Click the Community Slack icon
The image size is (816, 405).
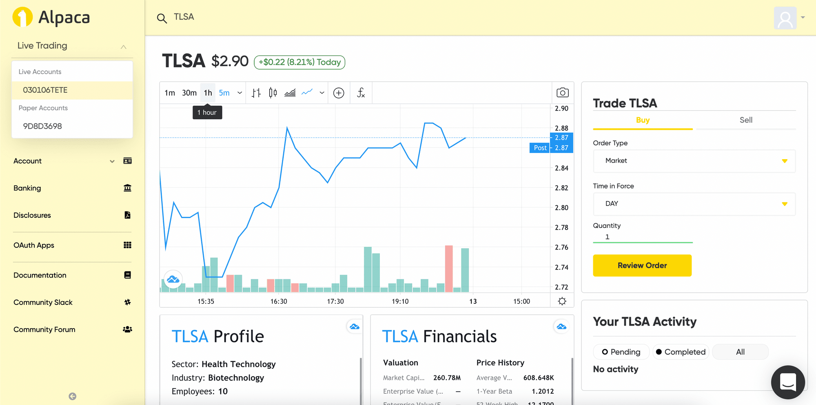pyautogui.click(x=127, y=302)
